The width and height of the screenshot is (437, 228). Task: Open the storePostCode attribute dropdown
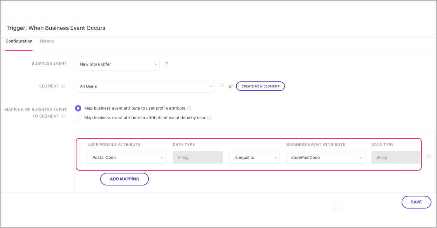[x=325, y=158]
